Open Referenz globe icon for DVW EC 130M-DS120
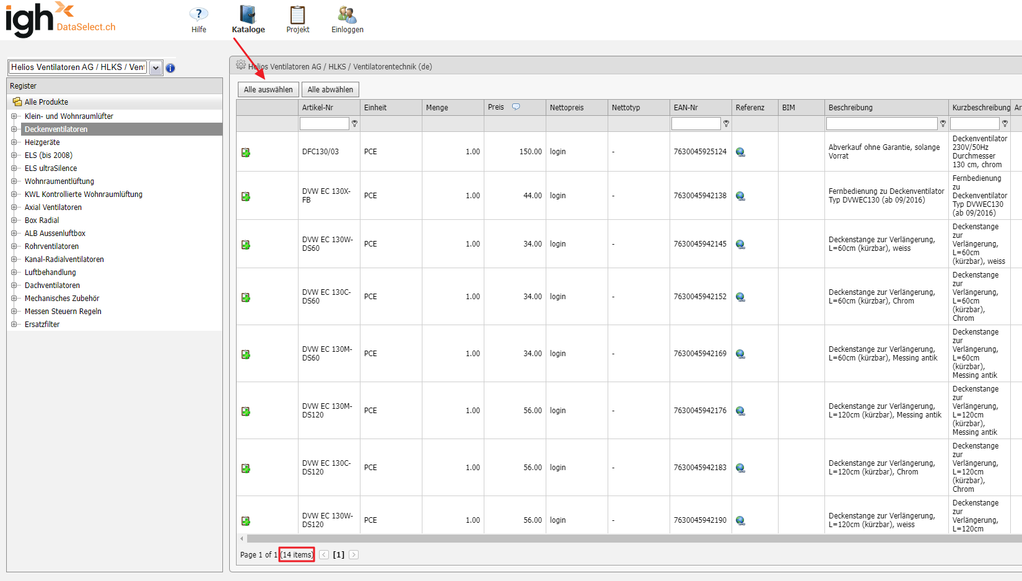The width and height of the screenshot is (1022, 581). pos(740,411)
